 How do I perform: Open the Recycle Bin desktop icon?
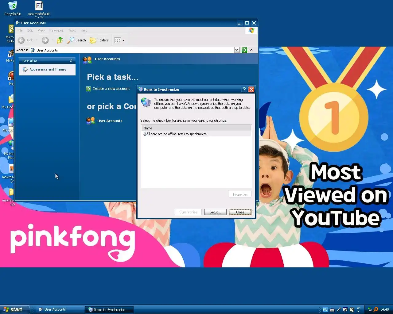[13, 8]
